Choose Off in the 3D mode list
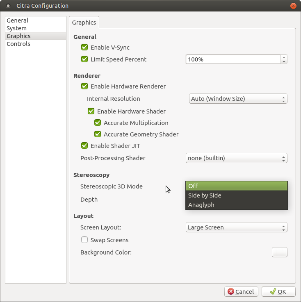Screen dimensions: 301x302 (237, 186)
